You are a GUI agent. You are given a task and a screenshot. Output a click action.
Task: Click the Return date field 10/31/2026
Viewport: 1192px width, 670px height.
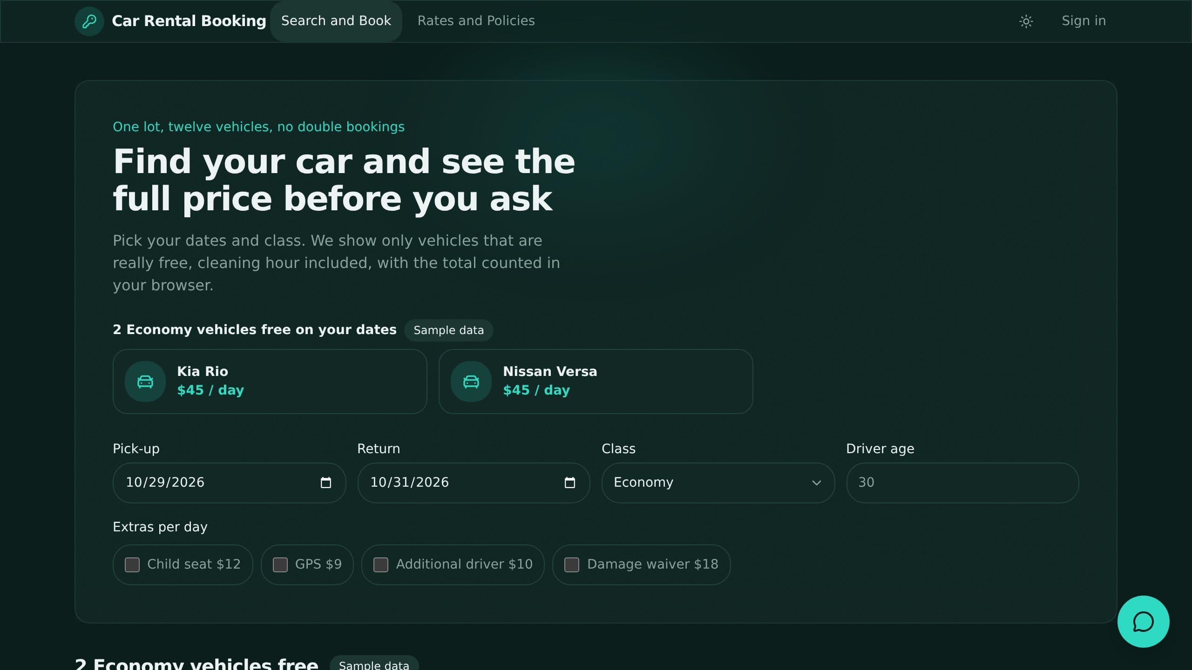pos(474,482)
